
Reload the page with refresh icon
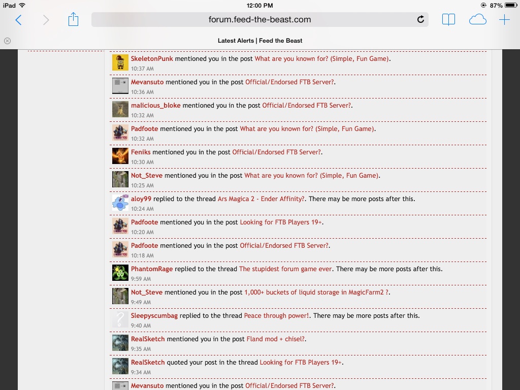pyautogui.click(x=420, y=20)
